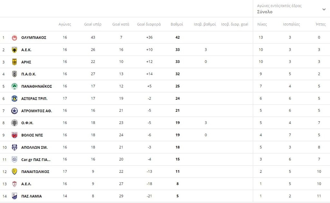The image size is (330, 203).
Task: Click the Panathinaikos green clover logo
Action: 14,86
